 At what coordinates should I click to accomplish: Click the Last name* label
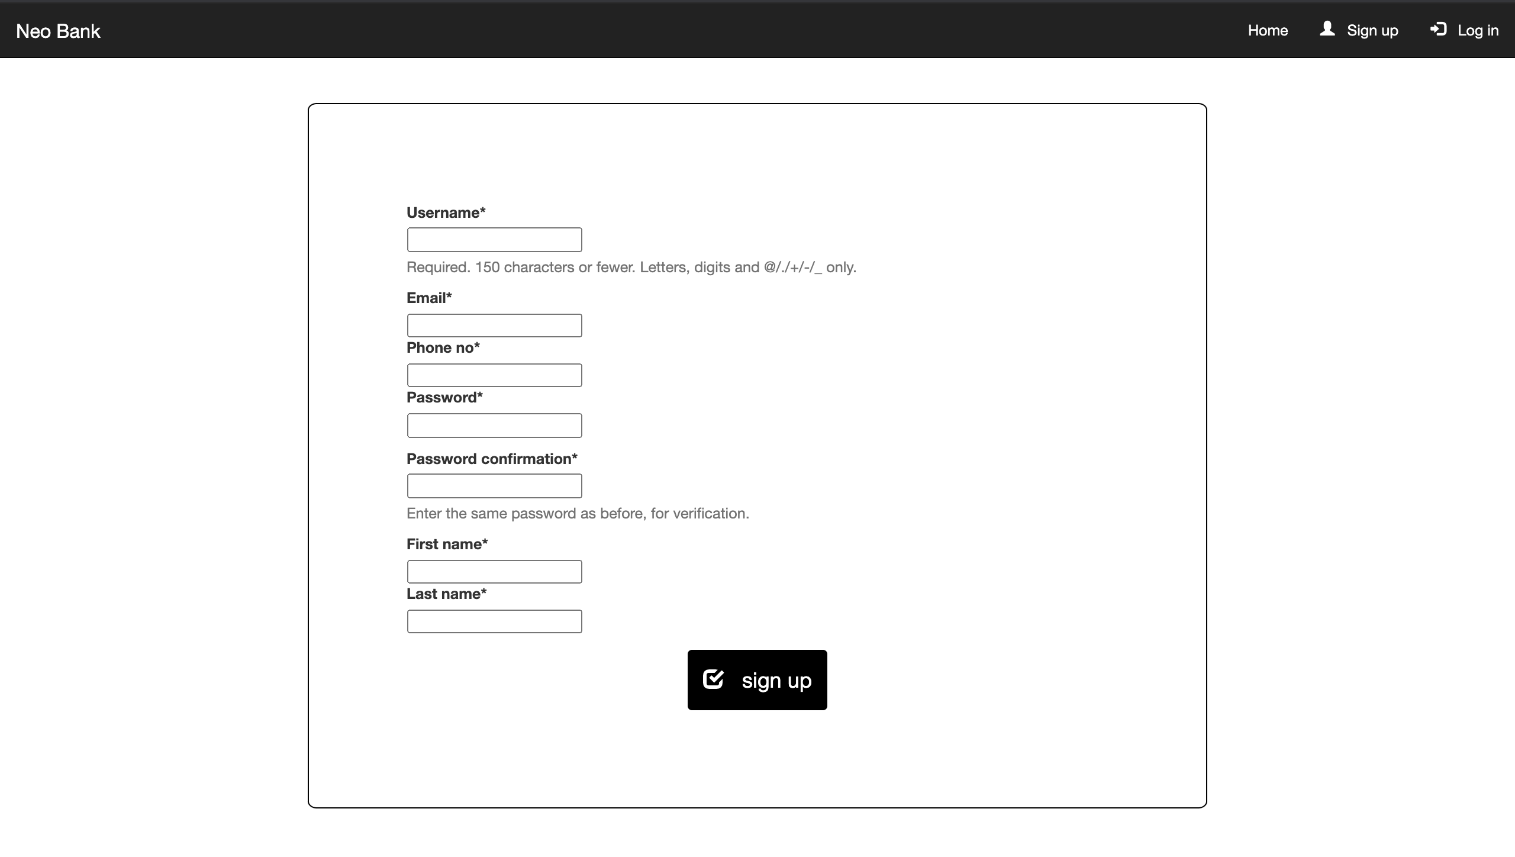(446, 594)
